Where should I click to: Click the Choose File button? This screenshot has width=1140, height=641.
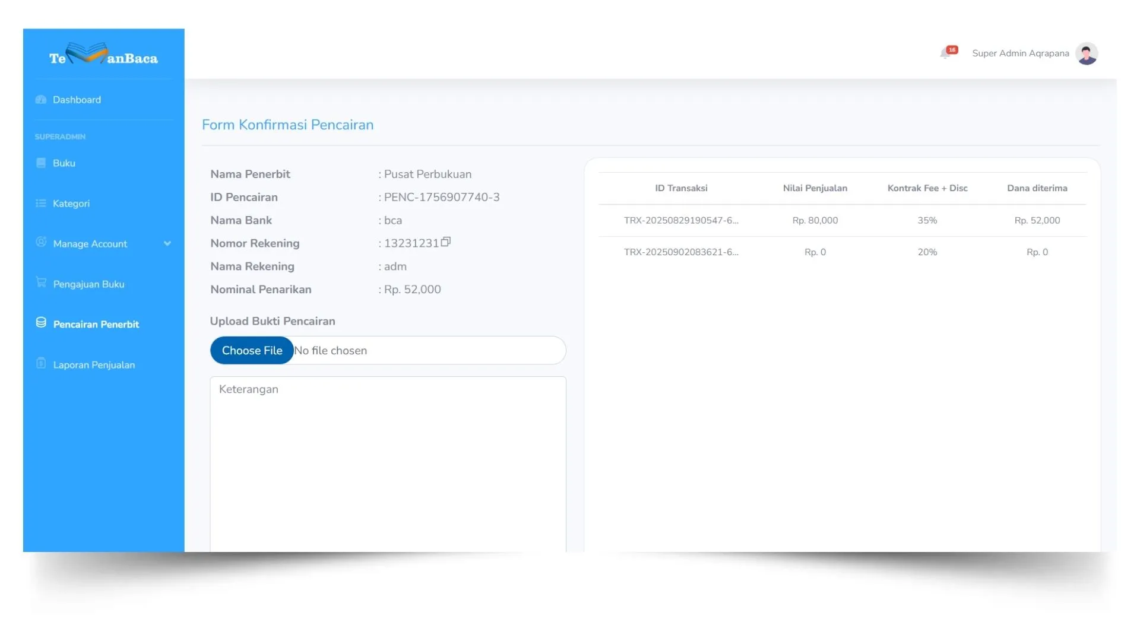click(x=251, y=350)
